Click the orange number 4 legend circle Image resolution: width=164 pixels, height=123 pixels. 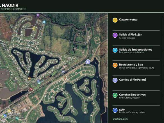tap(115, 65)
